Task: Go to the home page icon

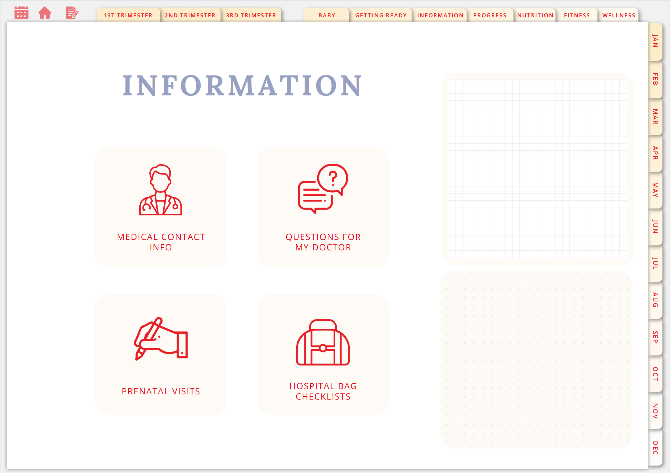Action: coord(45,12)
